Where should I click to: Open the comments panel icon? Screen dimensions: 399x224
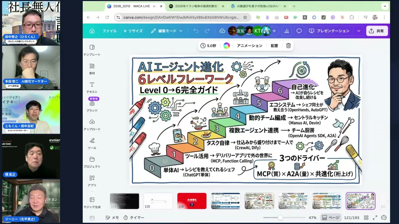[299, 31]
